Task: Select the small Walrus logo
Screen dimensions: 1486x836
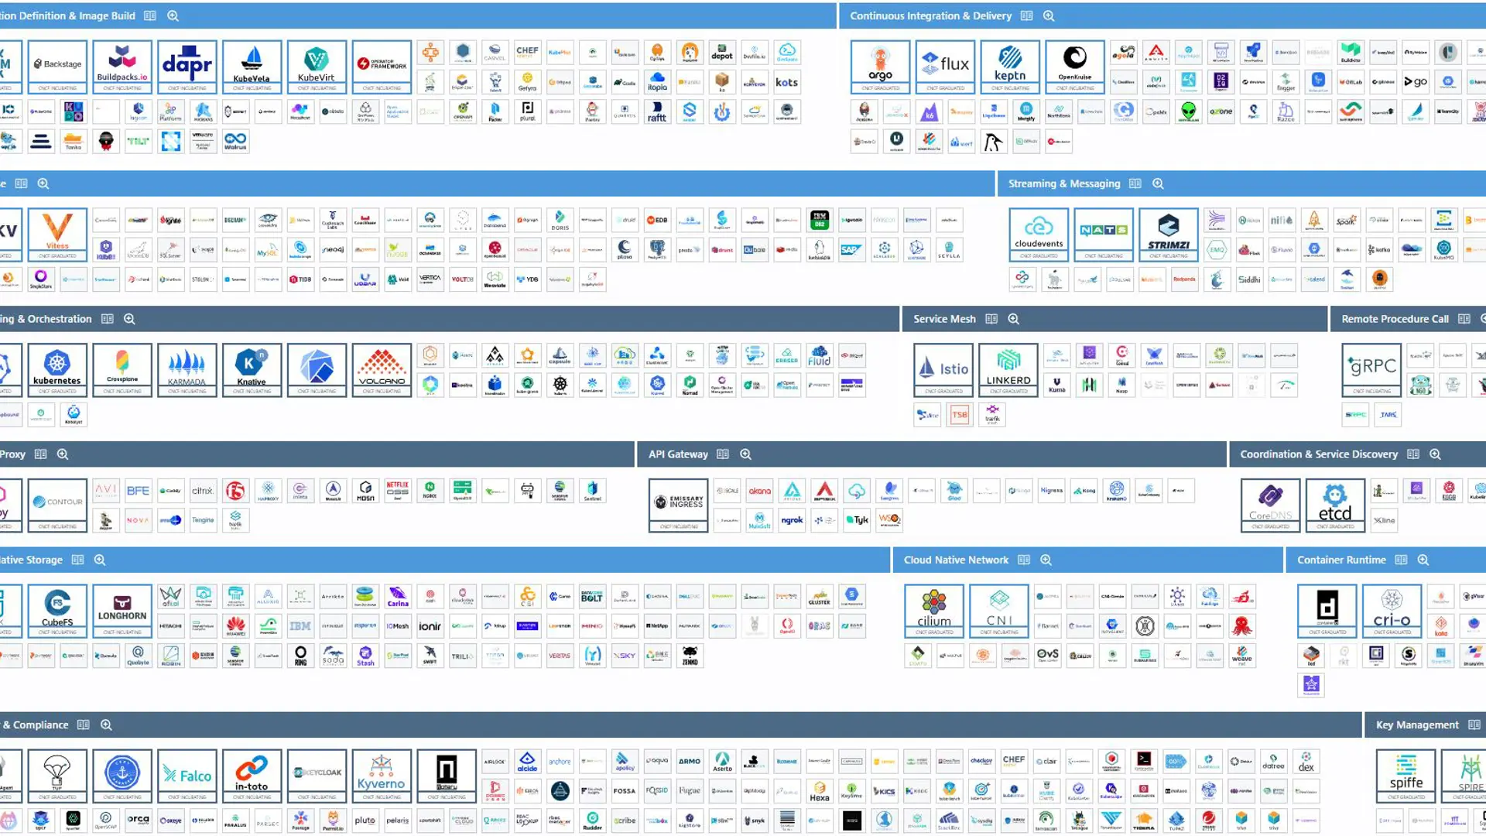Action: (235, 142)
